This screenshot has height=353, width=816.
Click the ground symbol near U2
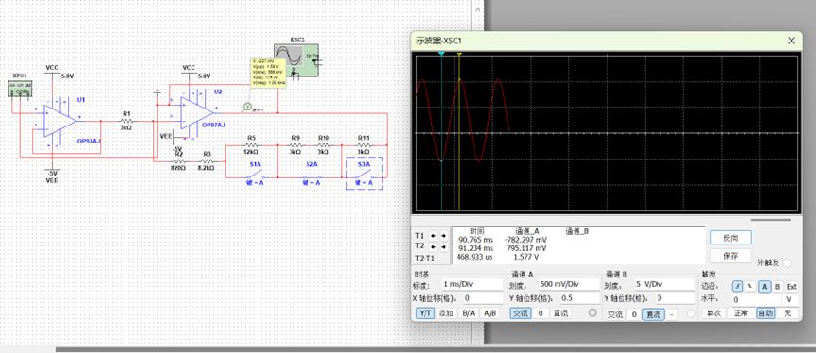click(x=157, y=92)
